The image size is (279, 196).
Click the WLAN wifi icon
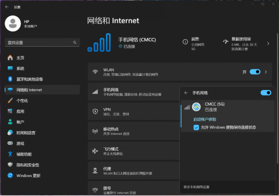[95, 72]
